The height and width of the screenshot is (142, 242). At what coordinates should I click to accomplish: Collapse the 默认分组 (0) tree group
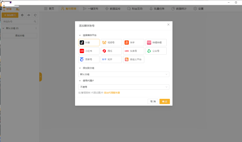click(3, 28)
